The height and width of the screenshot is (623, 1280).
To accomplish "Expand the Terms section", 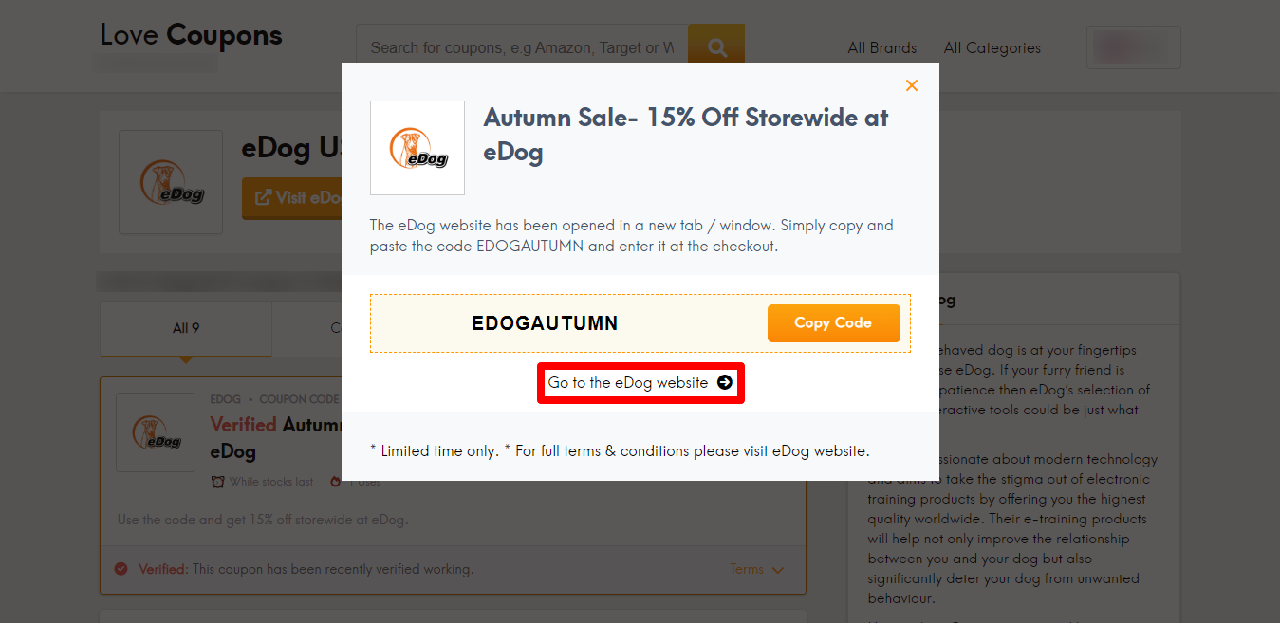I will coord(756,569).
